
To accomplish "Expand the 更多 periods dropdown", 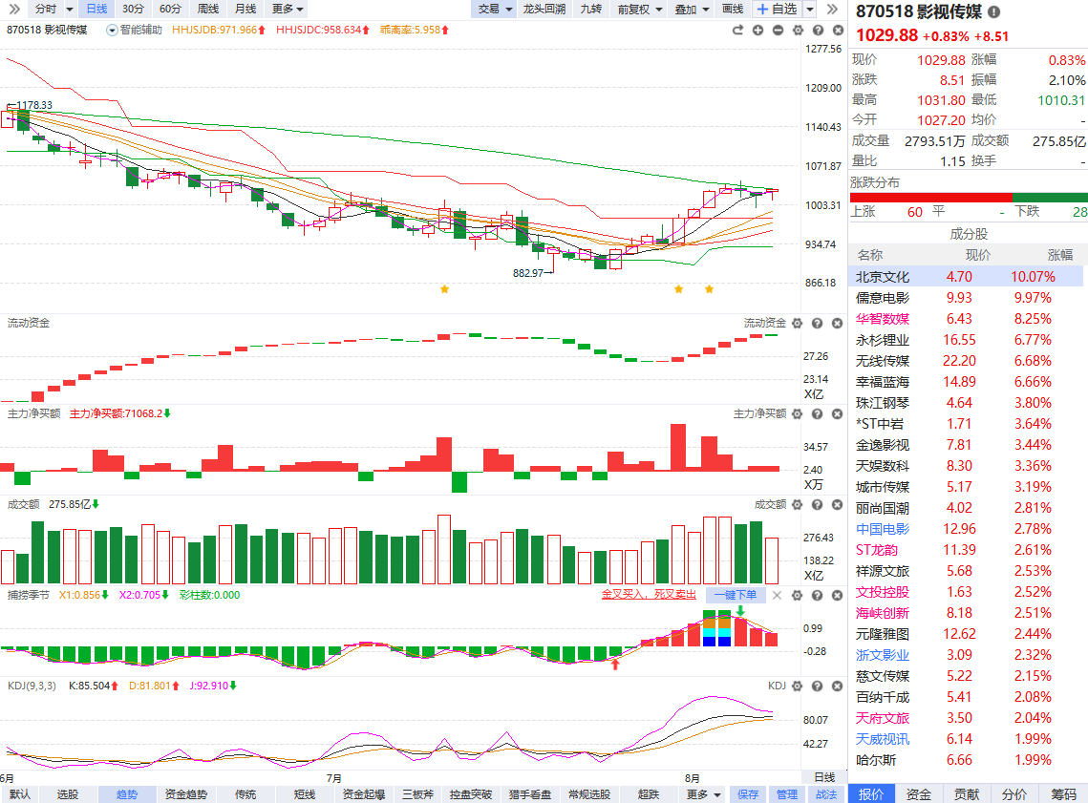I will pyautogui.click(x=288, y=9).
